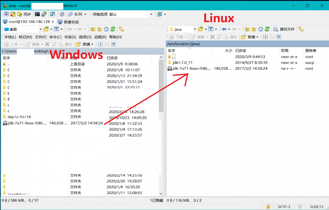Go to the local root directory icon
The height and width of the screenshot is (210, 329).
[x=99, y=29]
